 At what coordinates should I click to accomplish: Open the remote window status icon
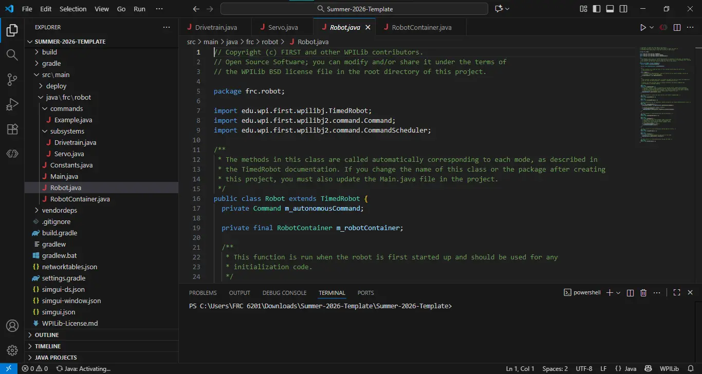pyautogui.click(x=8, y=368)
